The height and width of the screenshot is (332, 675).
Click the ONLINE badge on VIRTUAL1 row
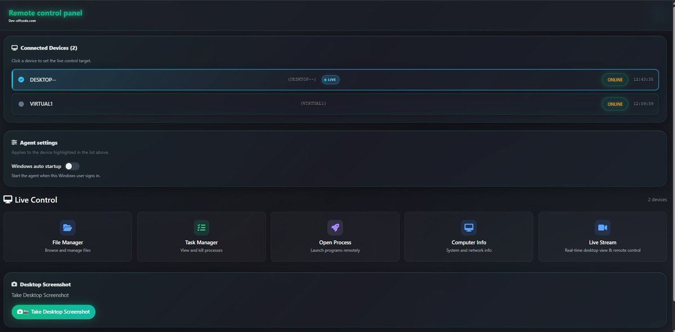pos(615,104)
